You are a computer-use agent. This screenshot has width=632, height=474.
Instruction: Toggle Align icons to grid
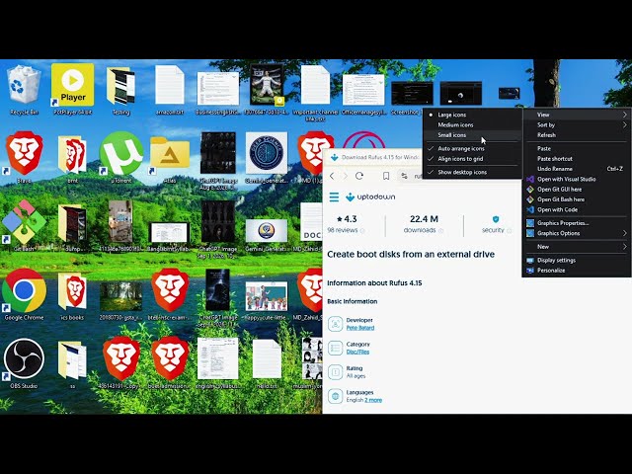472,159
